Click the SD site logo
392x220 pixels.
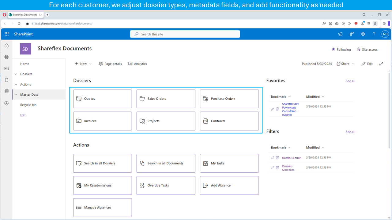coord(25,49)
